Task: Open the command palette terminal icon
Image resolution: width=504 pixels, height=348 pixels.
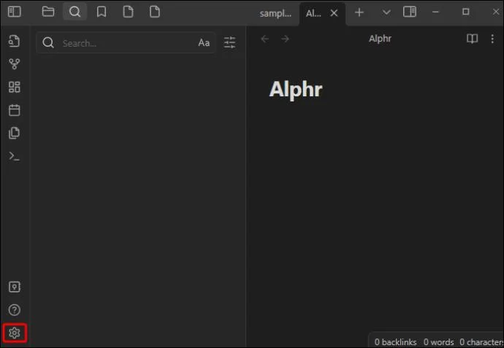Action: [15, 156]
